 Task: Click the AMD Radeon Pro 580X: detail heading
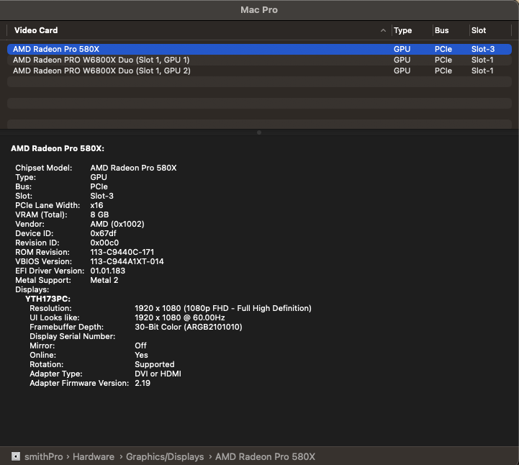[x=58, y=148]
